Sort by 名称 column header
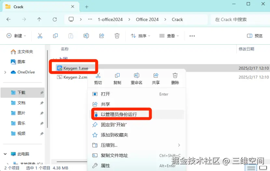Image resolution: width=270 pixels, height=171 pixels. (65, 49)
